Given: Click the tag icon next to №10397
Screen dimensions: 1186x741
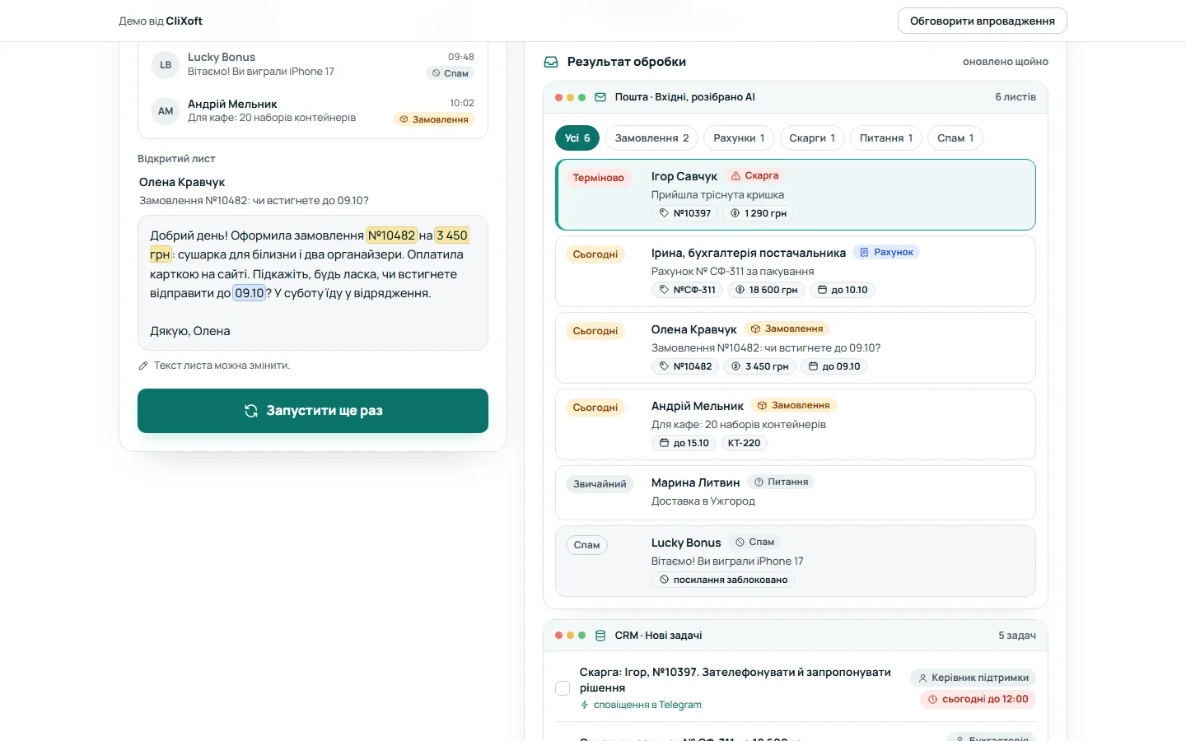Looking at the screenshot, I should coord(664,213).
